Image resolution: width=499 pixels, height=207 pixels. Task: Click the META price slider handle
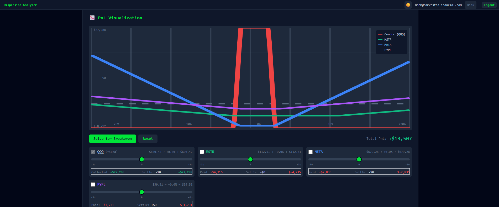pyautogui.click(x=359, y=159)
